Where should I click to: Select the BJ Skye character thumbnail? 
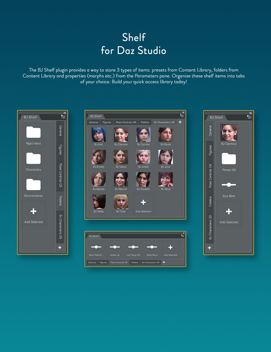tap(166, 179)
